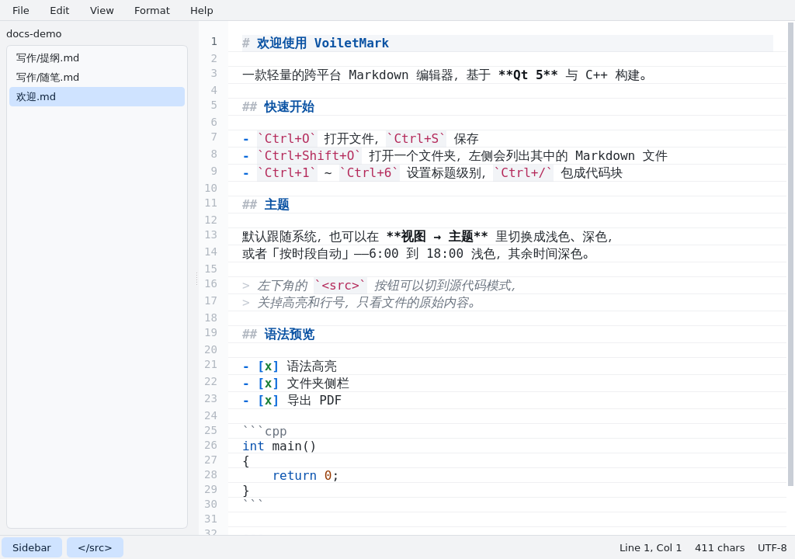Click the 快速开始 heading text

[x=290, y=107]
